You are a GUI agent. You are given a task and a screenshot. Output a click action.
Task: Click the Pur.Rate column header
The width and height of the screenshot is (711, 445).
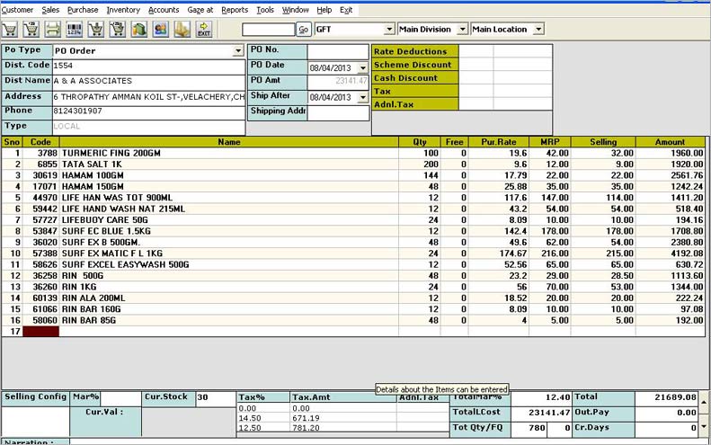498,142
